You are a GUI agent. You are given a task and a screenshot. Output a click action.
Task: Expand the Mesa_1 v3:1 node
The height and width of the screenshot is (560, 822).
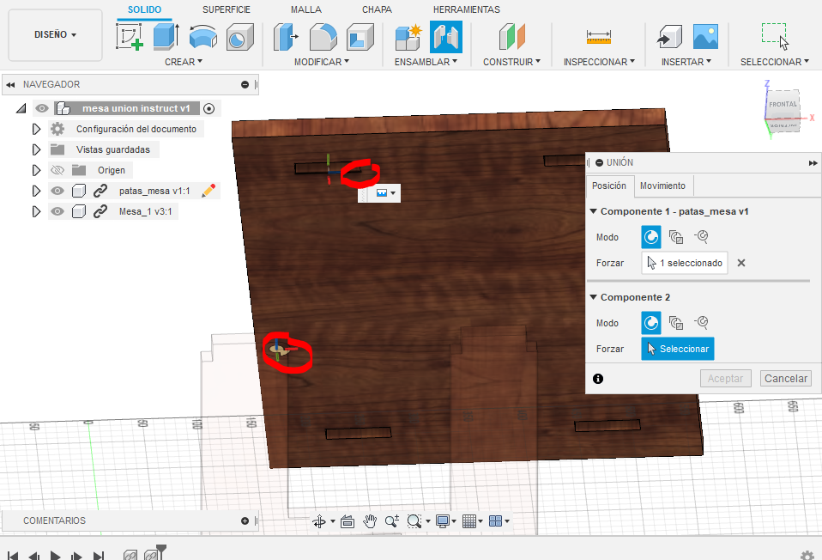tap(36, 211)
